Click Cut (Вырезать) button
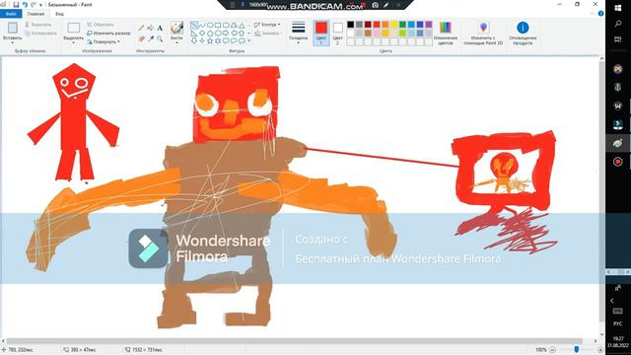The image size is (631, 355). coord(37,25)
